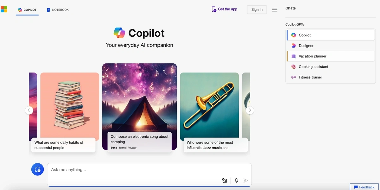
Task: Show next carousel card with right arrow
Action: tap(250, 110)
